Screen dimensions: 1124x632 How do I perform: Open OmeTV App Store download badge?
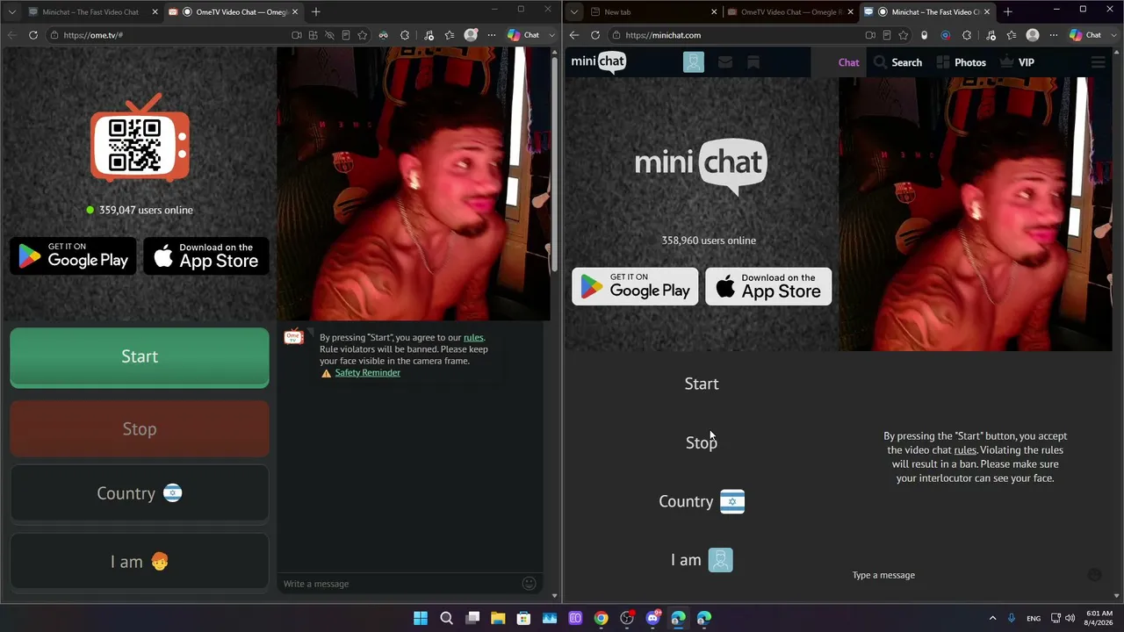(x=206, y=255)
